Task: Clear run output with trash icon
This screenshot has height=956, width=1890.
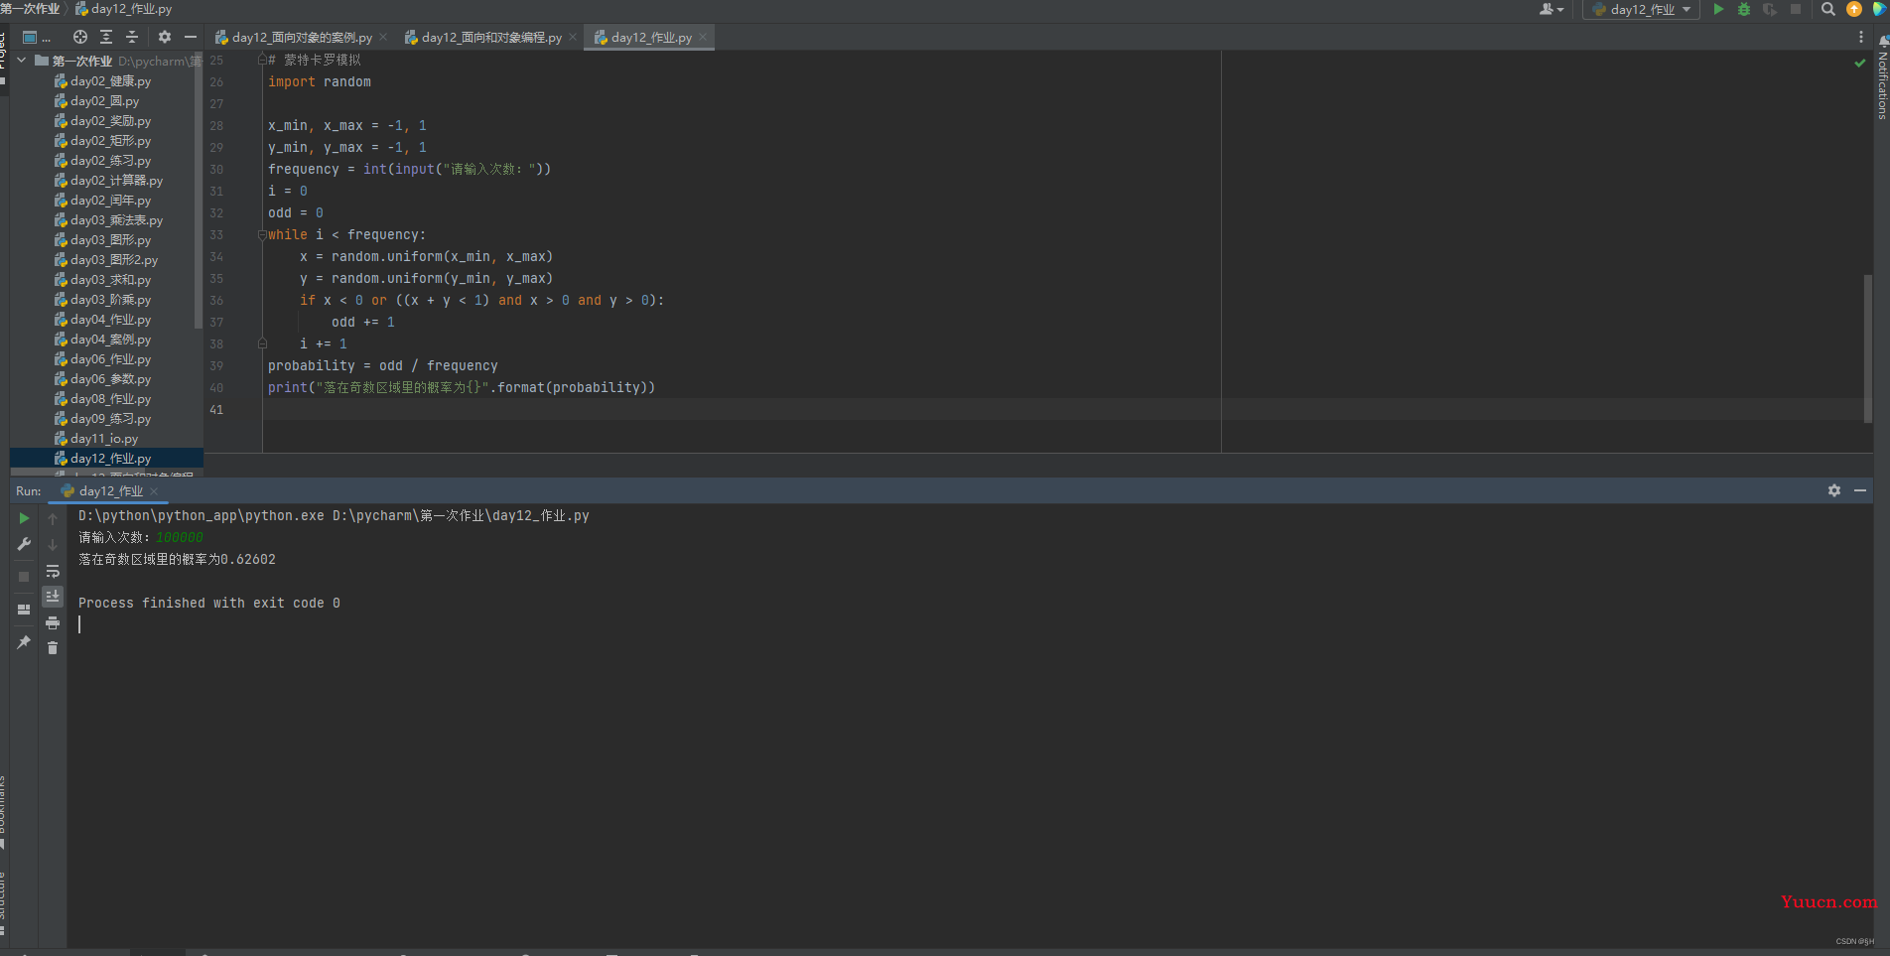Action: tap(53, 648)
